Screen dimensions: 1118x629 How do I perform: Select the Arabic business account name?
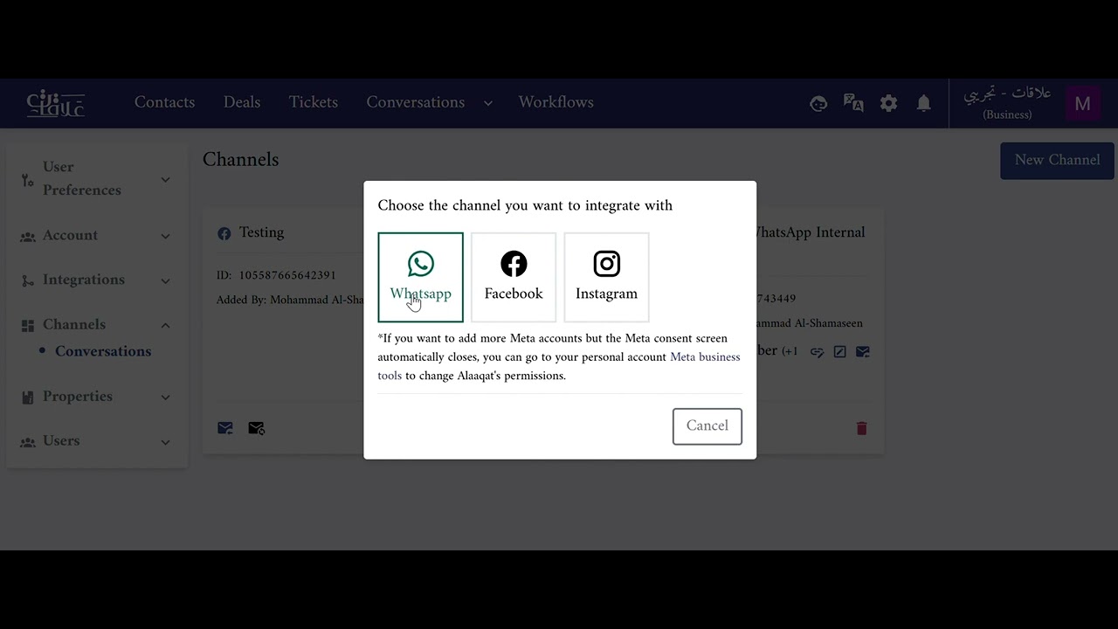pos(1007,93)
